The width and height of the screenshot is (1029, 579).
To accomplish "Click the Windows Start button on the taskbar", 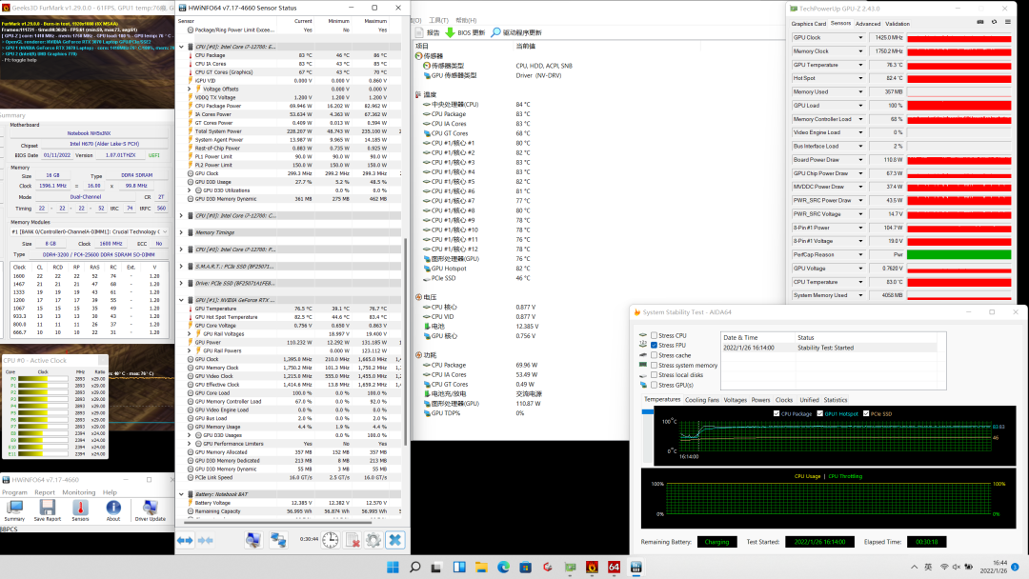I will (393, 568).
